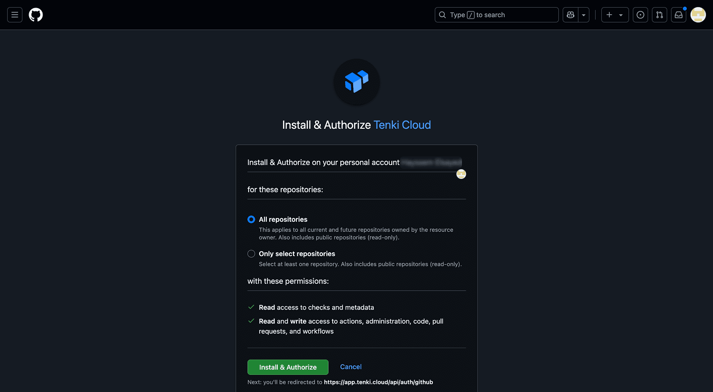Cancel the installation
The height and width of the screenshot is (392, 713).
click(351, 367)
